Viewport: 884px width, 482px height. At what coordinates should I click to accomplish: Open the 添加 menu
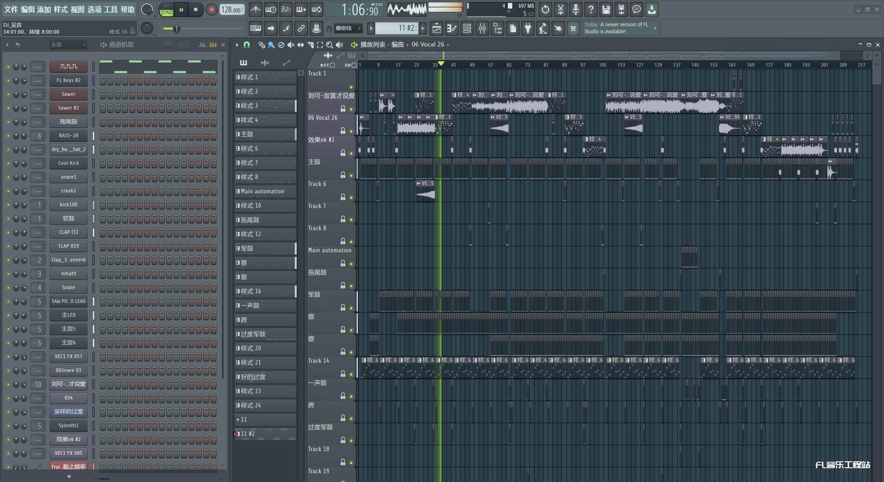pyautogui.click(x=44, y=9)
